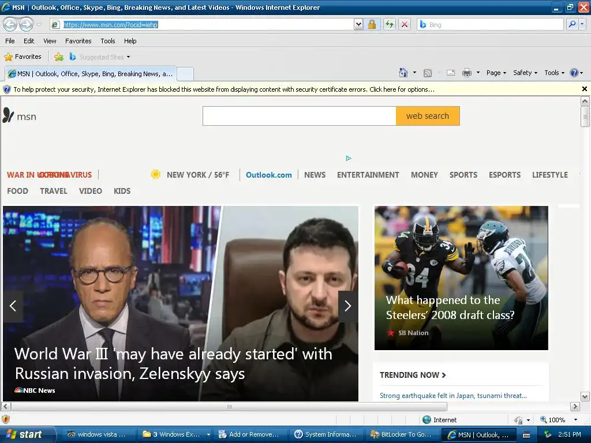The width and height of the screenshot is (591, 443).
Task: Go to the ENTERTAINMENT section
Action: click(368, 175)
